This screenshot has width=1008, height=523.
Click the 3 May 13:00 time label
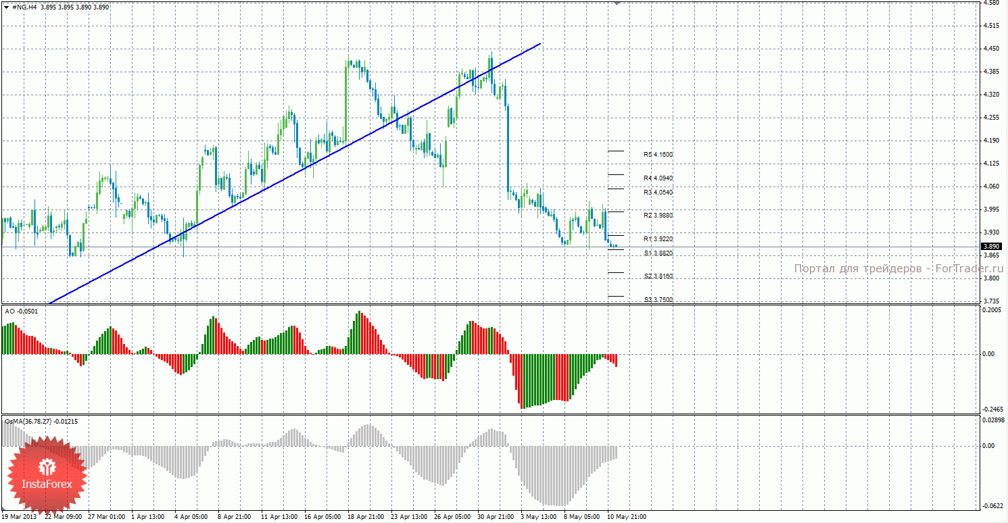[x=538, y=518]
